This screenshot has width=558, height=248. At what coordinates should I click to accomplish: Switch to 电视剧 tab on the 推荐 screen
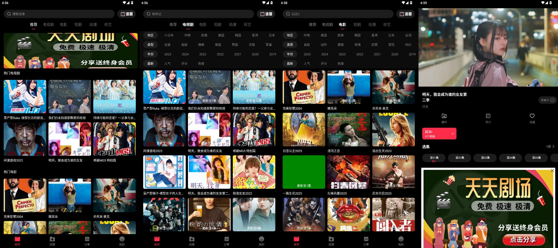tap(48, 24)
